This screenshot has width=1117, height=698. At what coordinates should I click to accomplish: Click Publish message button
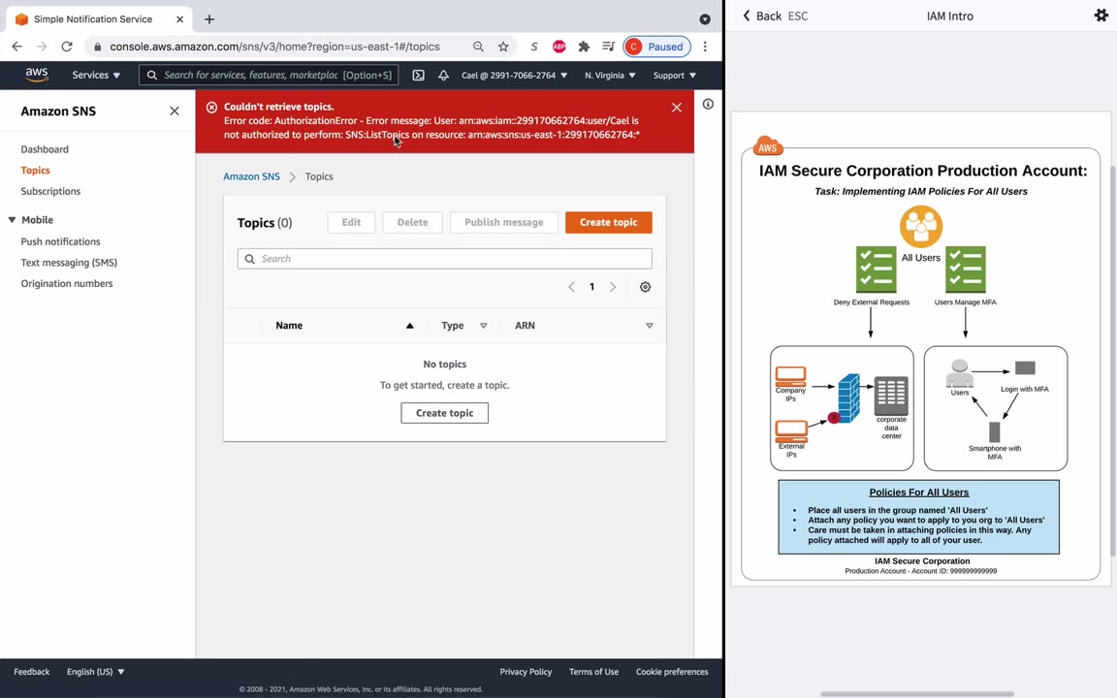coord(503,222)
